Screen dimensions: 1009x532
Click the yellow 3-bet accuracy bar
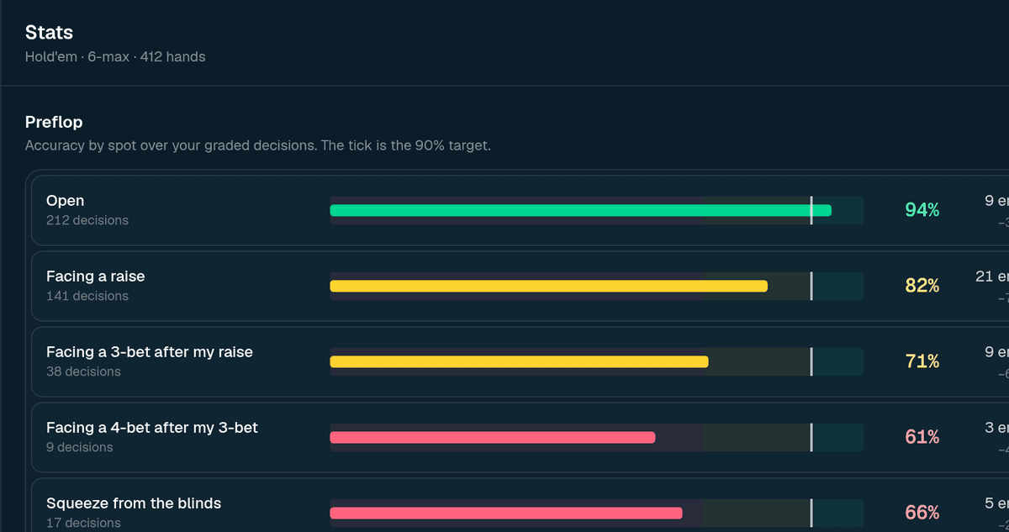[x=519, y=361]
